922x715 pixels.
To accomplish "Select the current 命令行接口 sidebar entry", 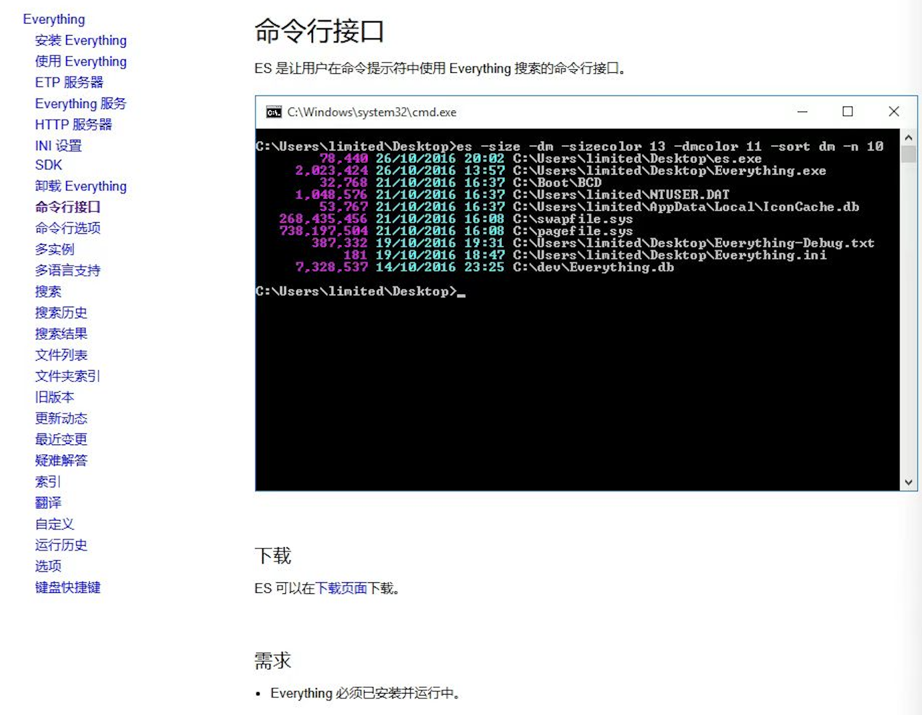I will click(68, 207).
